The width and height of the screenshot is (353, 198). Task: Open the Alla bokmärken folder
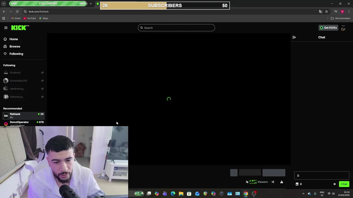point(341,18)
